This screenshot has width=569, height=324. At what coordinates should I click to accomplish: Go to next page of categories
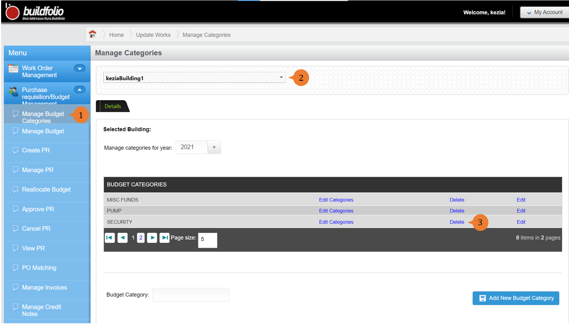(152, 238)
